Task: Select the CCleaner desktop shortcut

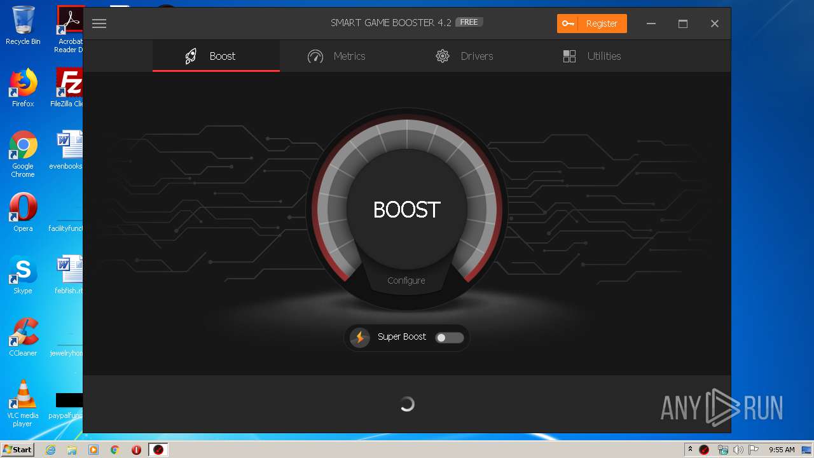Action: [23, 337]
